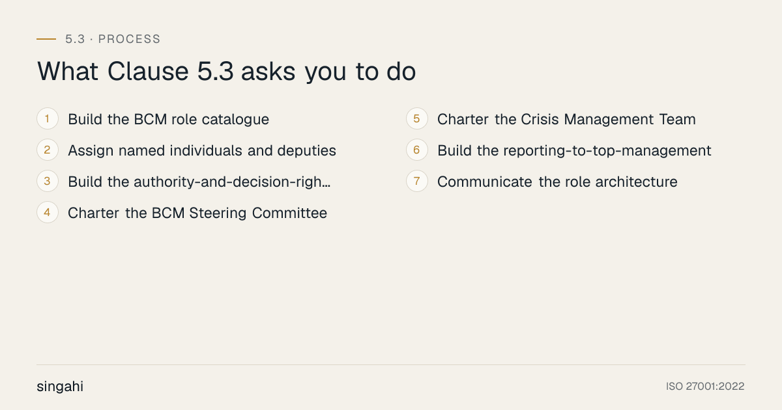
Task: Click the number 1 circle badge
Action: tap(48, 119)
